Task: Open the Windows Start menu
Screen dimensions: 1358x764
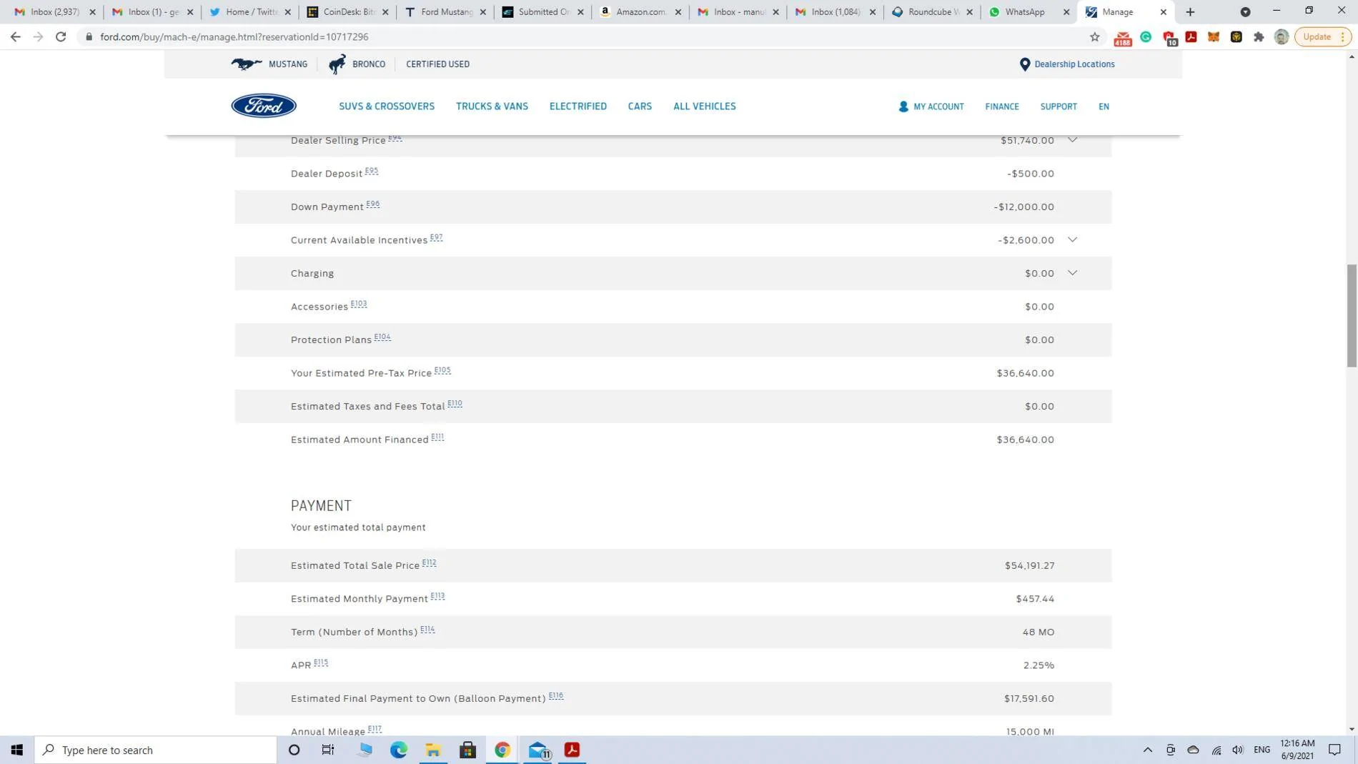Action: (16, 750)
